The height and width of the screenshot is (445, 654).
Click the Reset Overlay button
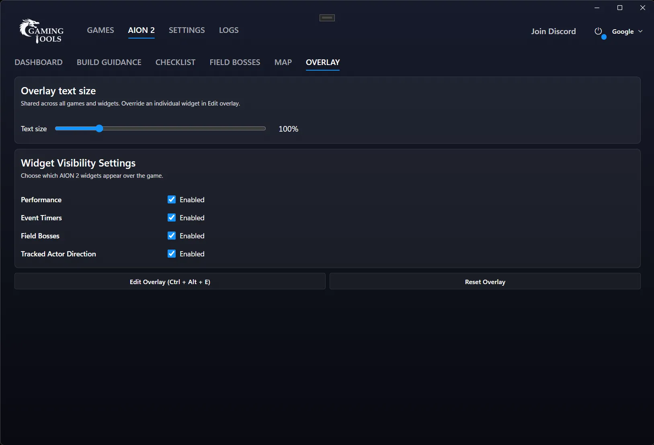(x=485, y=282)
